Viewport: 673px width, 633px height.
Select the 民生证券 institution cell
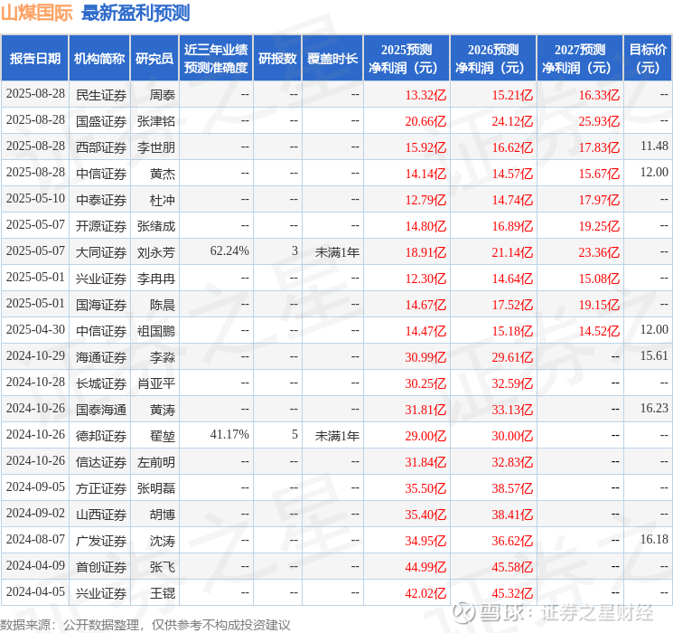tap(101, 95)
